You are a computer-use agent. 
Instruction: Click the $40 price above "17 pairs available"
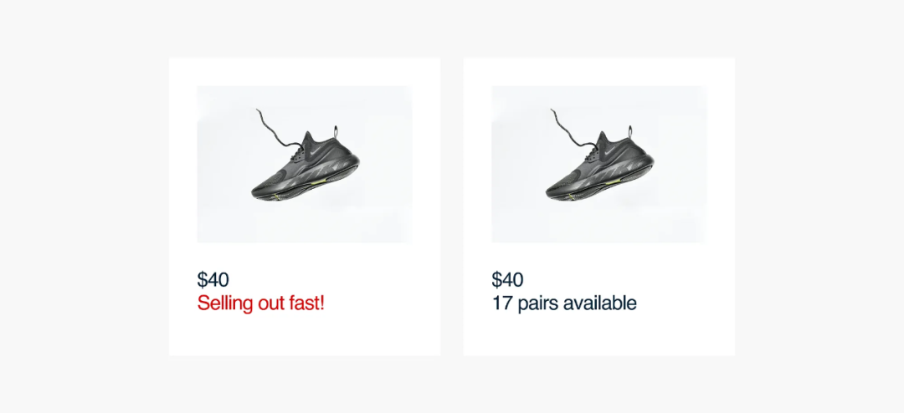(x=507, y=280)
